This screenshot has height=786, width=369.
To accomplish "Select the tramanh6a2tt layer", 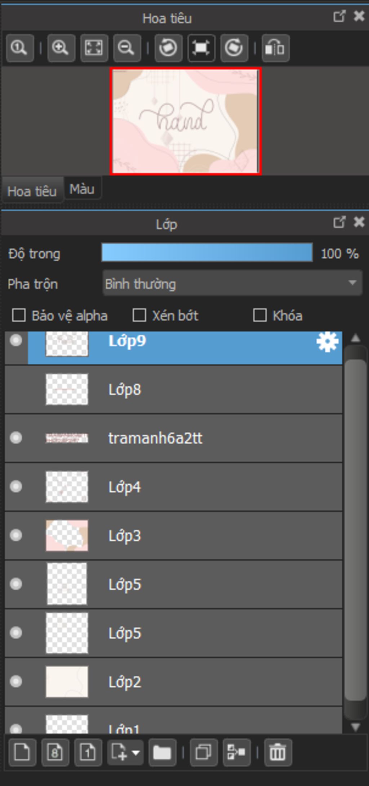I will click(x=155, y=438).
